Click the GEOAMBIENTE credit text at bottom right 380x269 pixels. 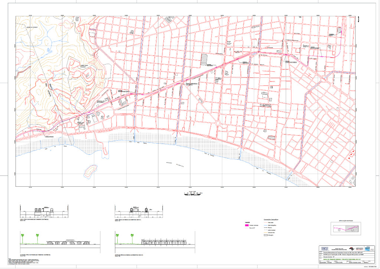click(x=372, y=266)
